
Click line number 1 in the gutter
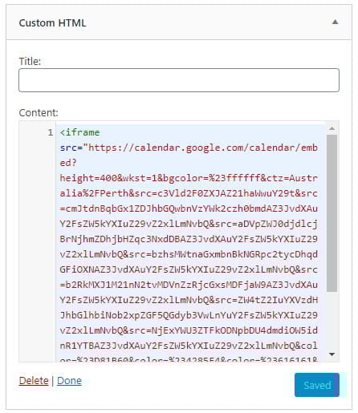(x=50, y=132)
